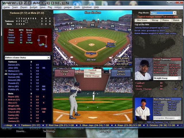Click the Shea Stadium title label

click(x=93, y=13)
